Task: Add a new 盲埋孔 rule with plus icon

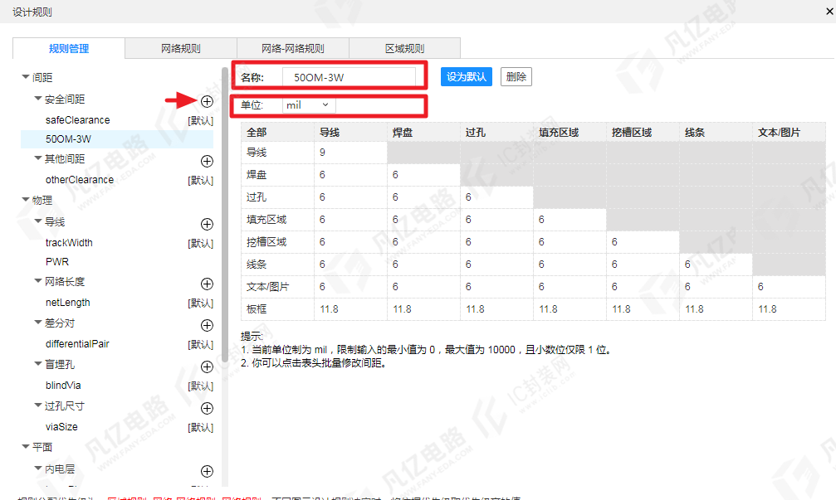Action: click(x=207, y=367)
